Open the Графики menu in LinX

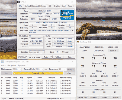(22, 65)
